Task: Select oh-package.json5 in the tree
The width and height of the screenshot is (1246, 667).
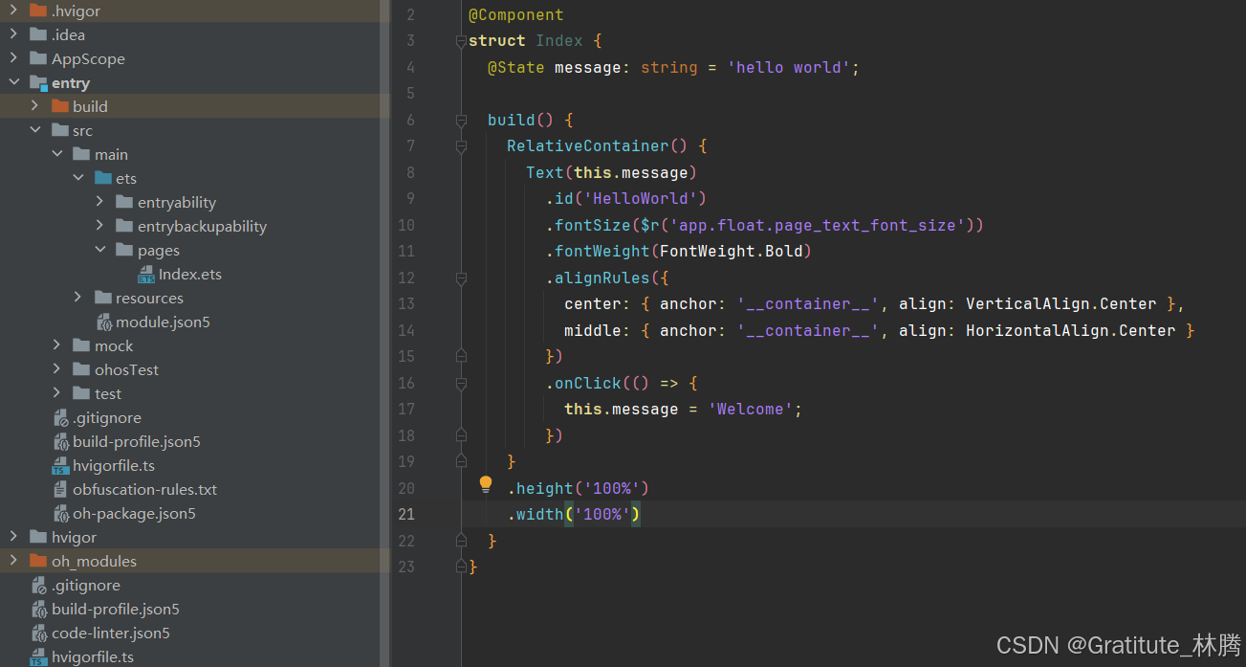Action: coord(134,514)
